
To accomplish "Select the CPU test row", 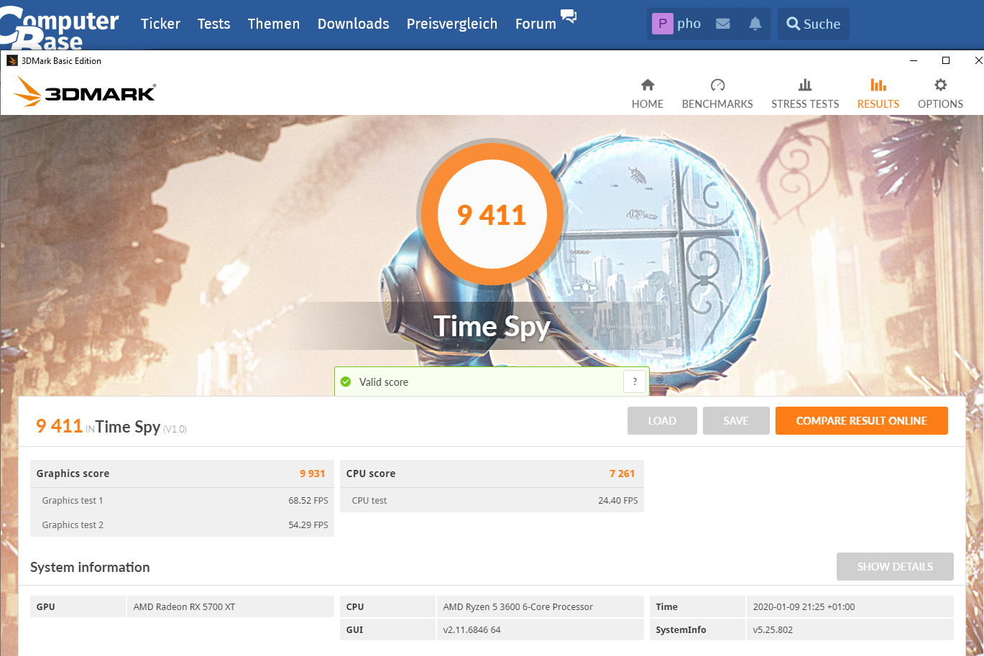I will click(x=492, y=500).
